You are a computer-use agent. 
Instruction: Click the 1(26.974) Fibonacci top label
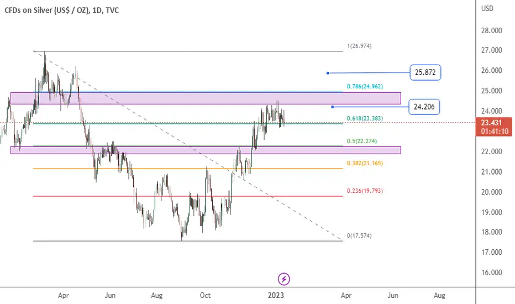pos(359,46)
